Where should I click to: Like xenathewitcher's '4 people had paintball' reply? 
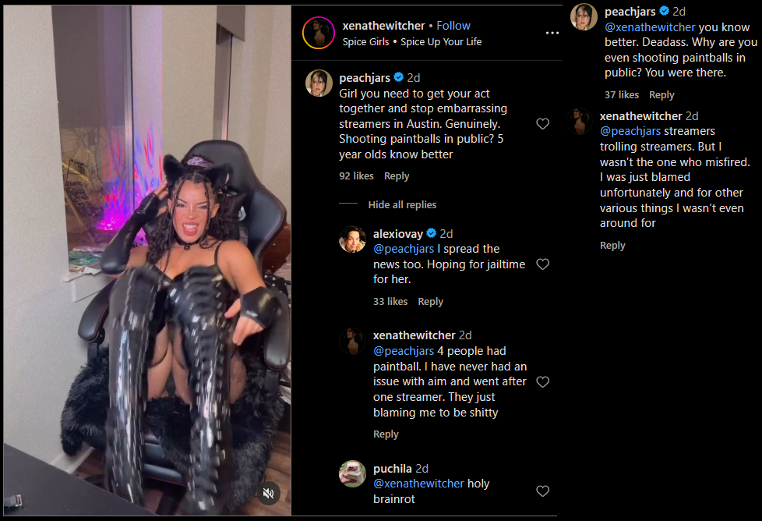point(542,382)
